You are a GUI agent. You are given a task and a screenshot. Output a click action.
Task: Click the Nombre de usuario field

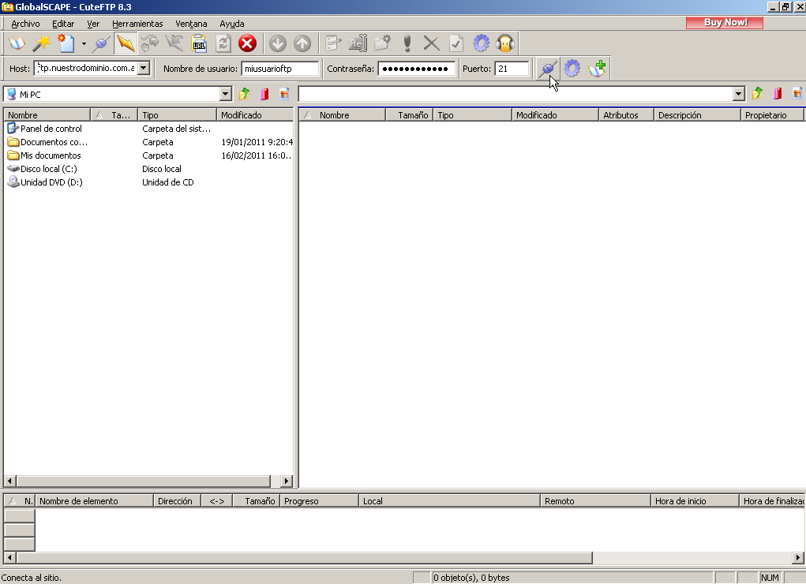(x=280, y=69)
